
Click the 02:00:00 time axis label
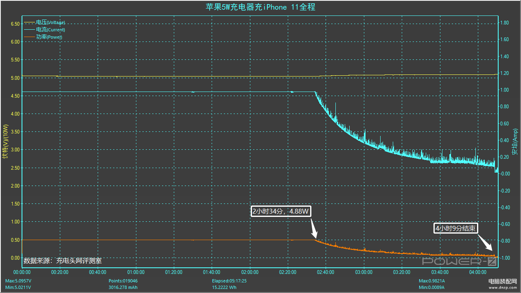[250, 272]
